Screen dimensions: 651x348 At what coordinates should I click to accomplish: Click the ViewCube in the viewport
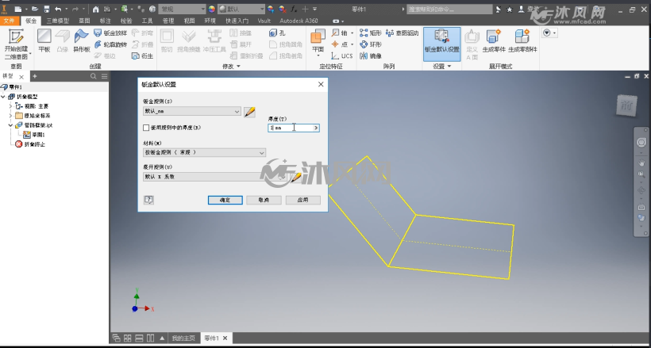pos(626,106)
